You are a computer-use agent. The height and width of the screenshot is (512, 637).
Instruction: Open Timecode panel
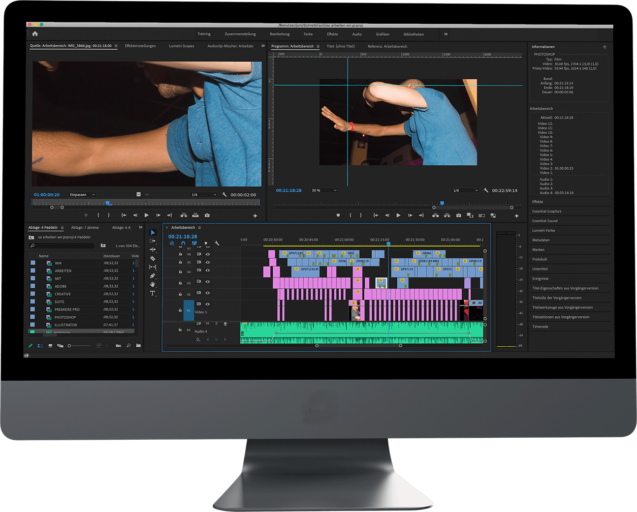pos(540,327)
